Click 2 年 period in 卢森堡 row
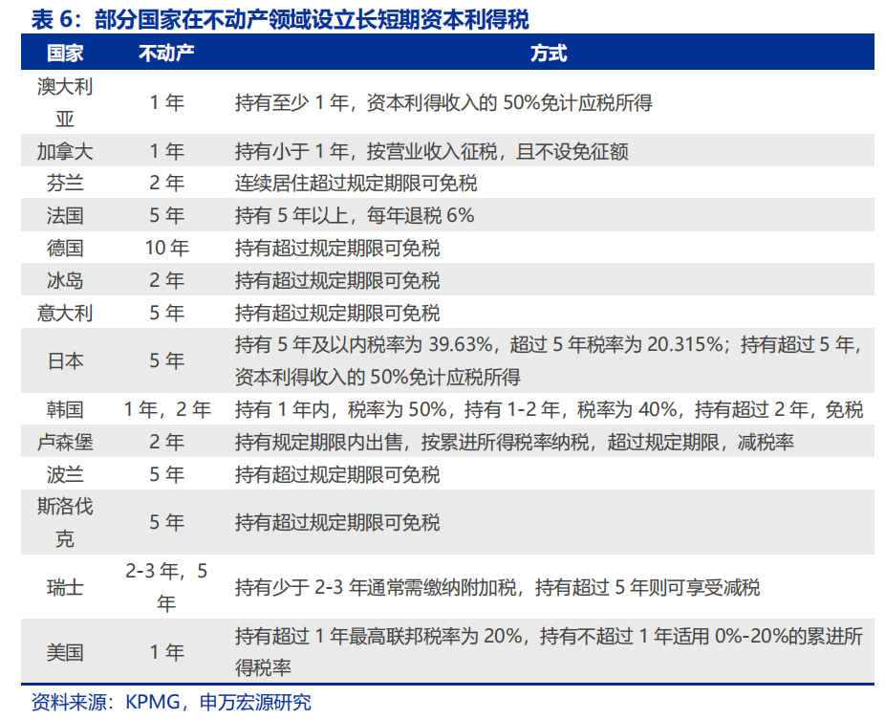The height and width of the screenshot is (719, 885). click(166, 442)
